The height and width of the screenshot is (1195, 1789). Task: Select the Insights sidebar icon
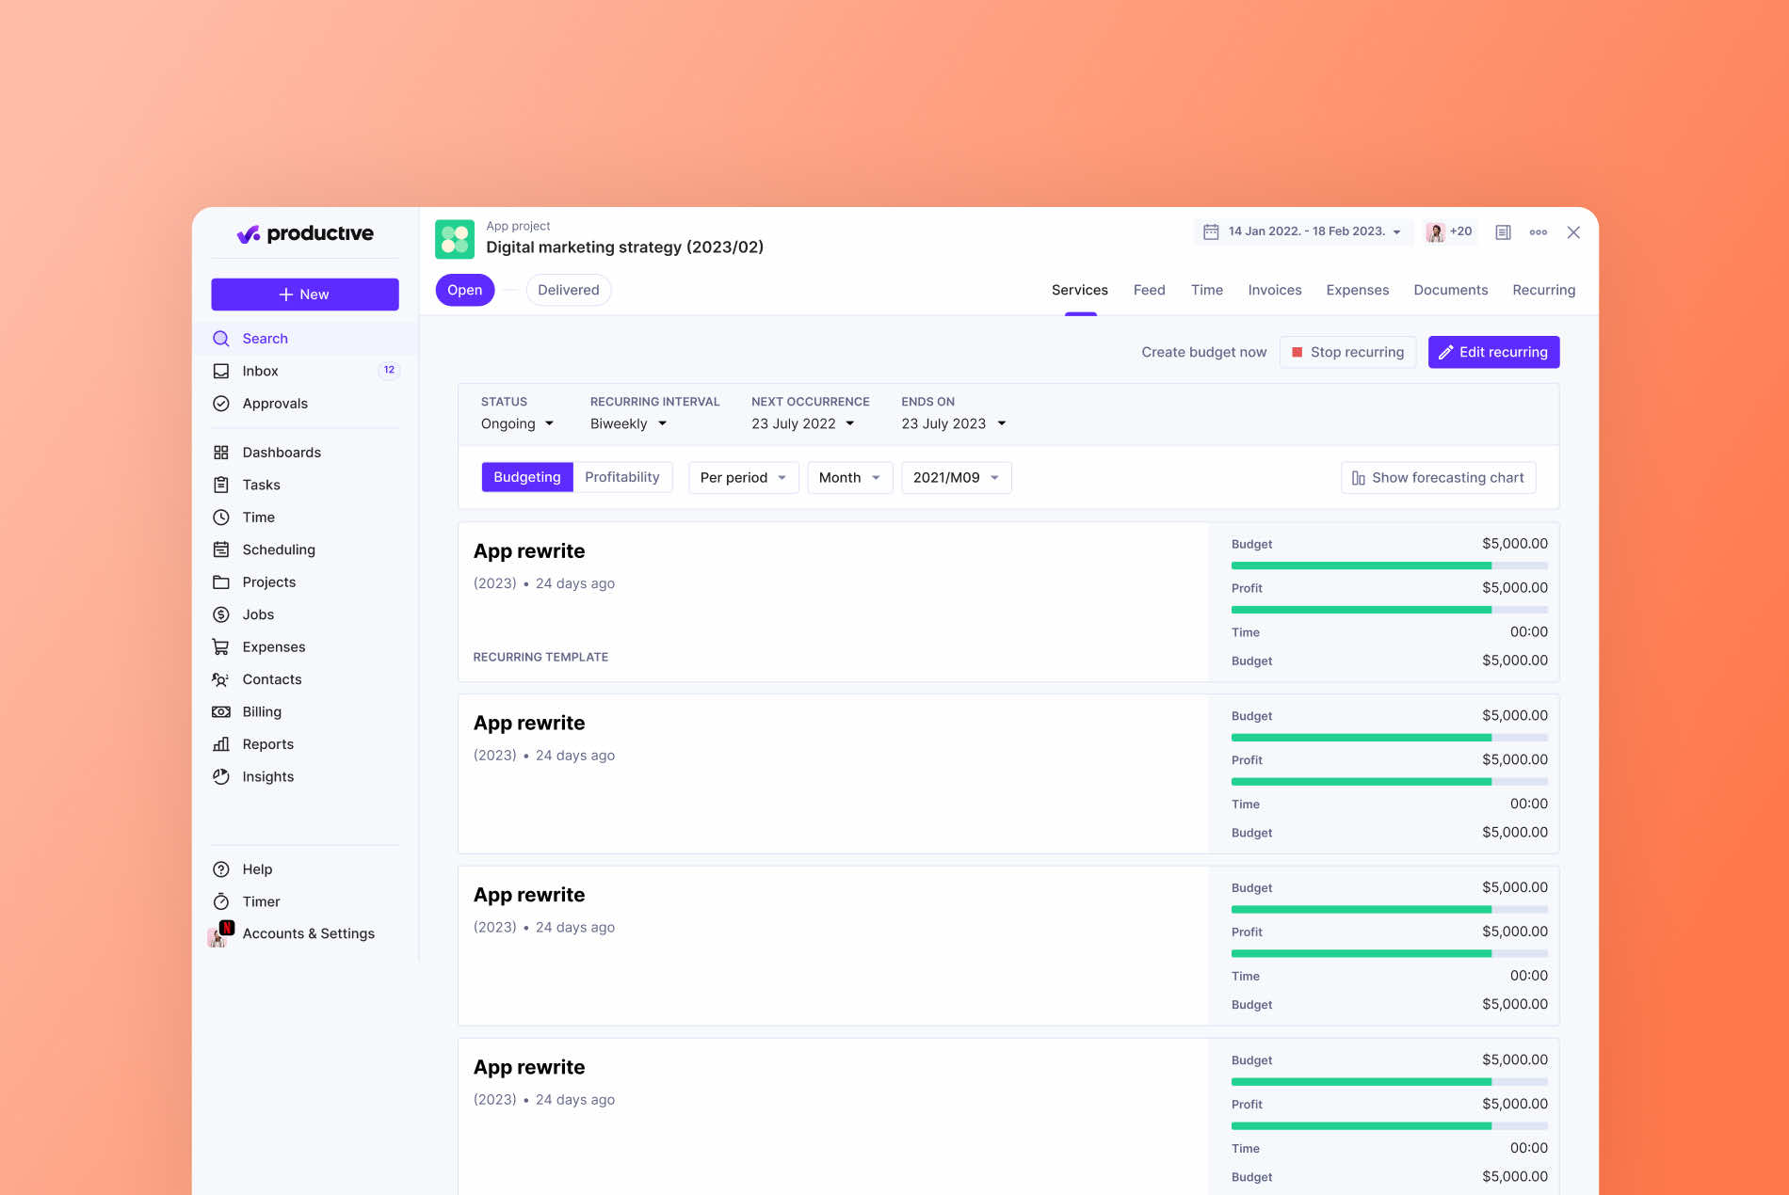point(220,776)
